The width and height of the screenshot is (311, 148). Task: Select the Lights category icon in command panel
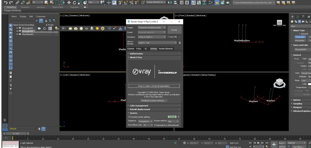coord(300,21)
